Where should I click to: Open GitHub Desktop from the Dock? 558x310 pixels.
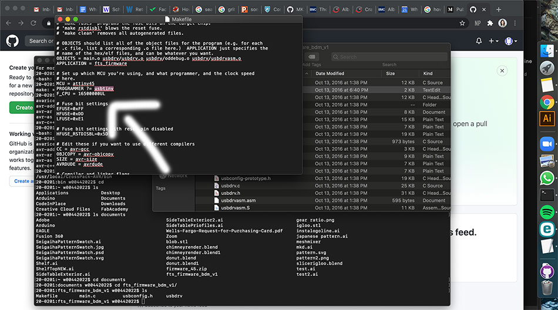(x=547, y=272)
